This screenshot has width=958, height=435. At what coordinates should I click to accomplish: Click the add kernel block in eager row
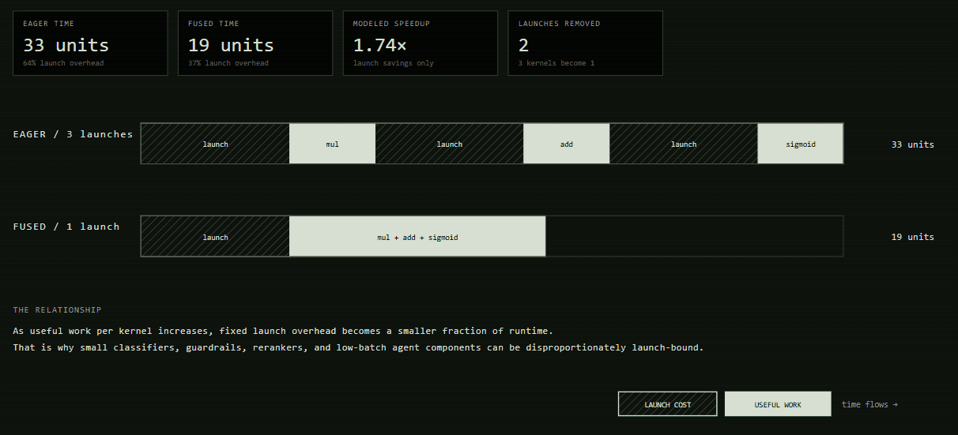567,144
